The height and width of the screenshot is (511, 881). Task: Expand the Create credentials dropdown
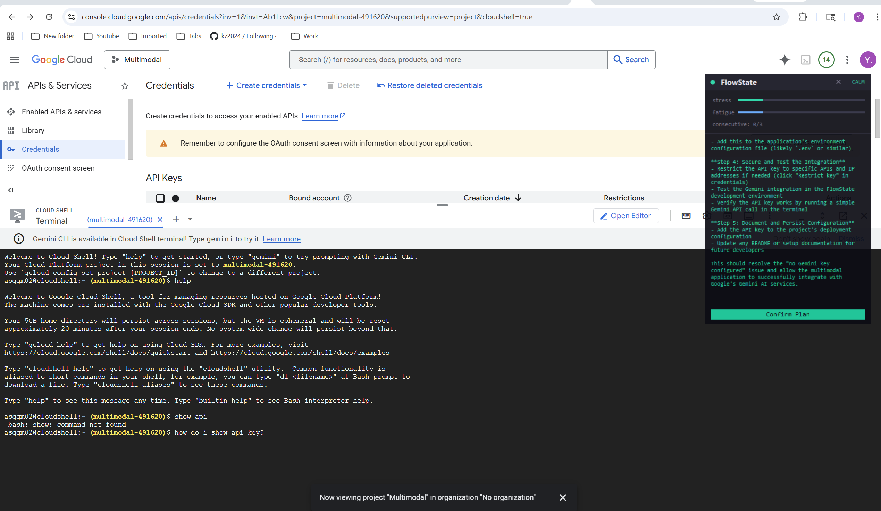pos(267,85)
